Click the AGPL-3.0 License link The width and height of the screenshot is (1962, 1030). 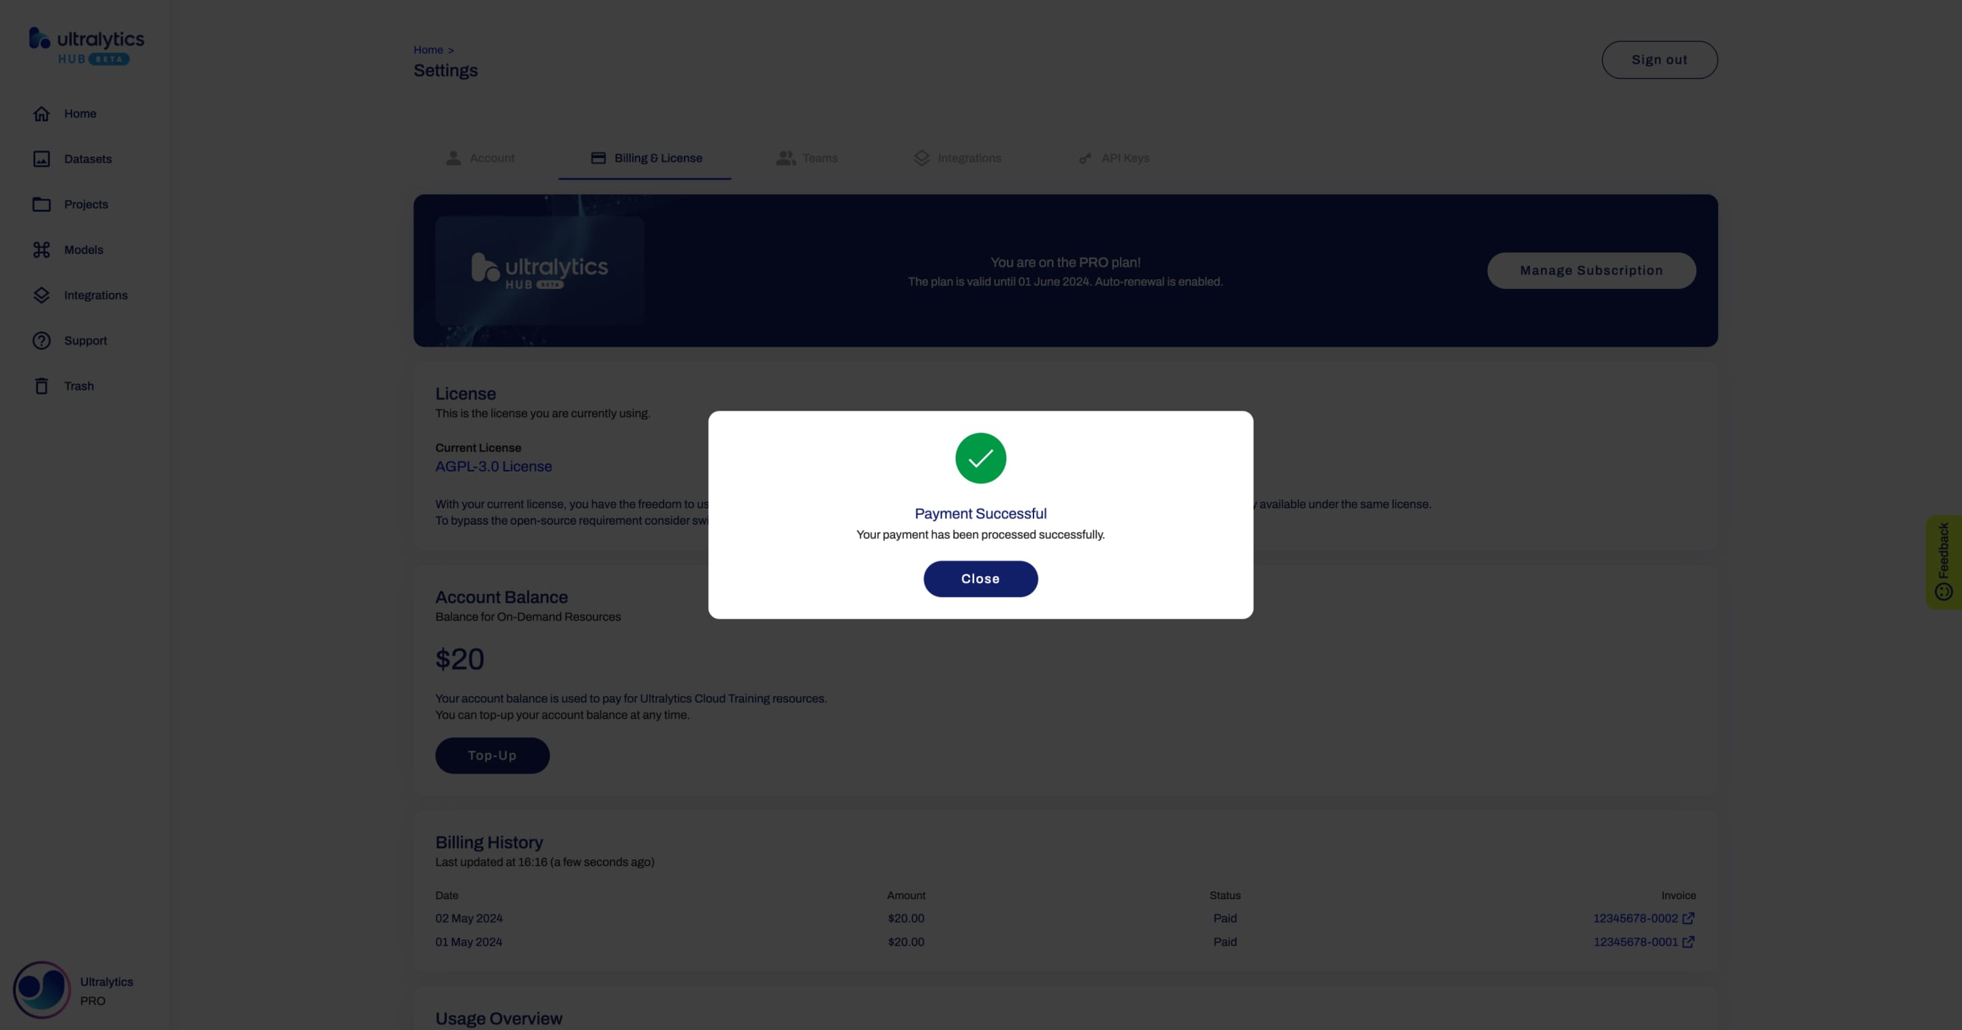(493, 467)
